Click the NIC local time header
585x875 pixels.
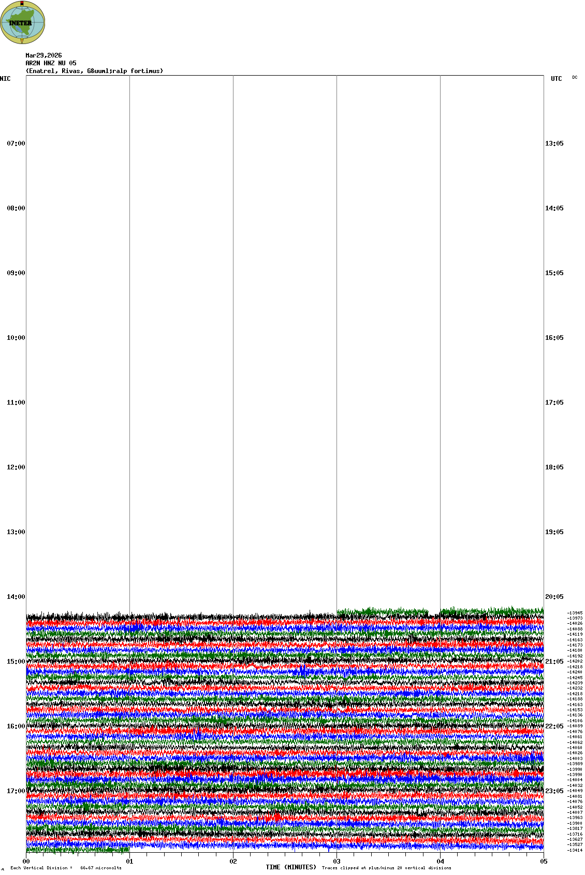coord(5,79)
